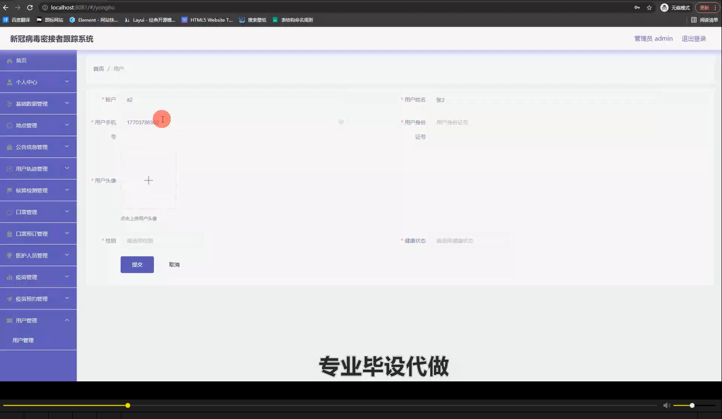The height and width of the screenshot is (419, 722).
Task: Open 口罩预订管理 menu item
Action: (38, 234)
